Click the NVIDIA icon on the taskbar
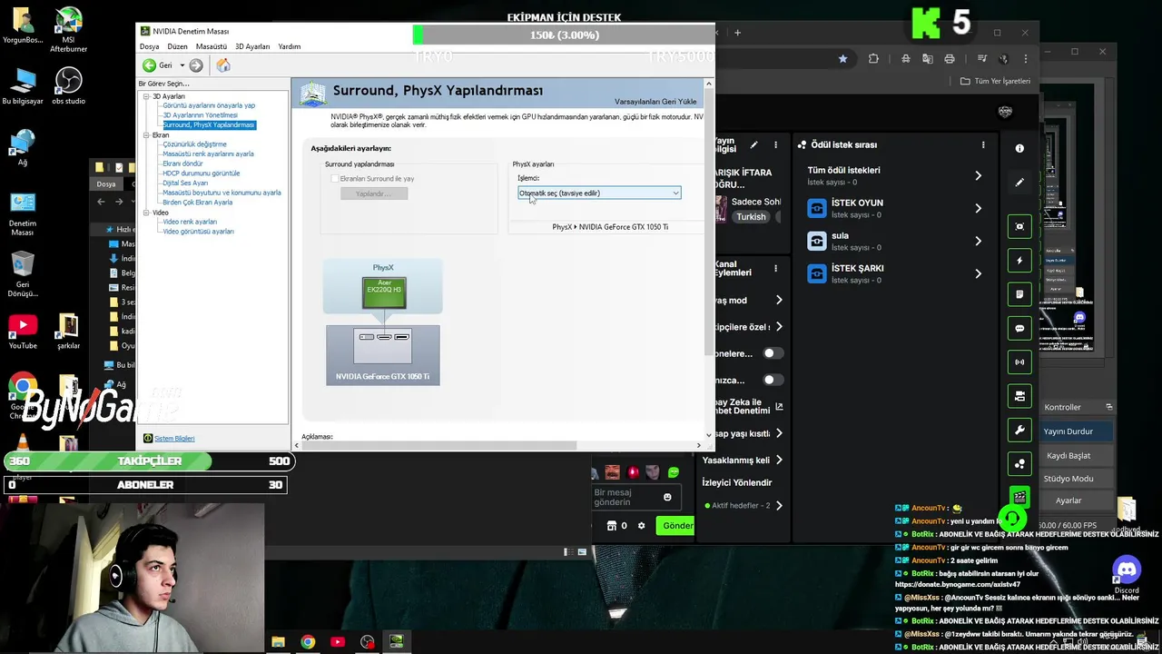 pyautogui.click(x=397, y=642)
